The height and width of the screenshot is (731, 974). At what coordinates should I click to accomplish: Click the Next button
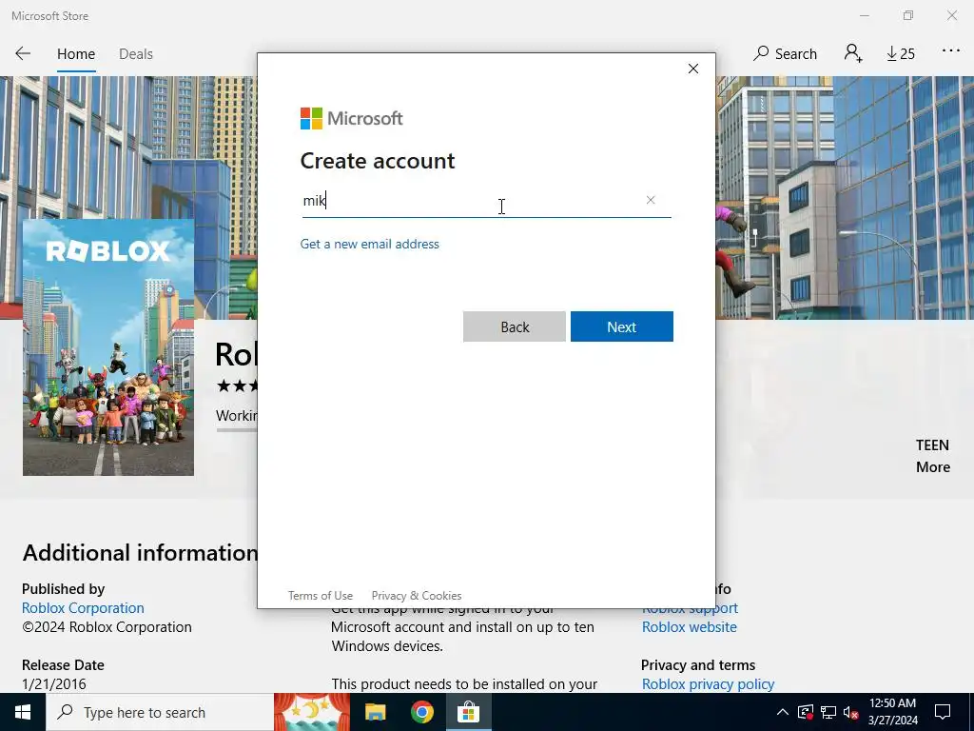[622, 327]
